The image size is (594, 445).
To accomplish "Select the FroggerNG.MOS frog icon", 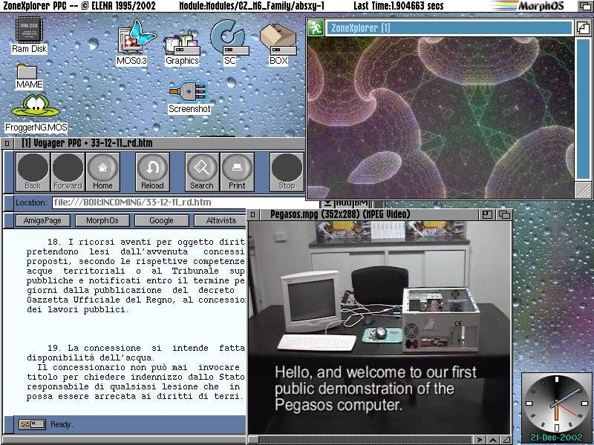I will [35, 108].
